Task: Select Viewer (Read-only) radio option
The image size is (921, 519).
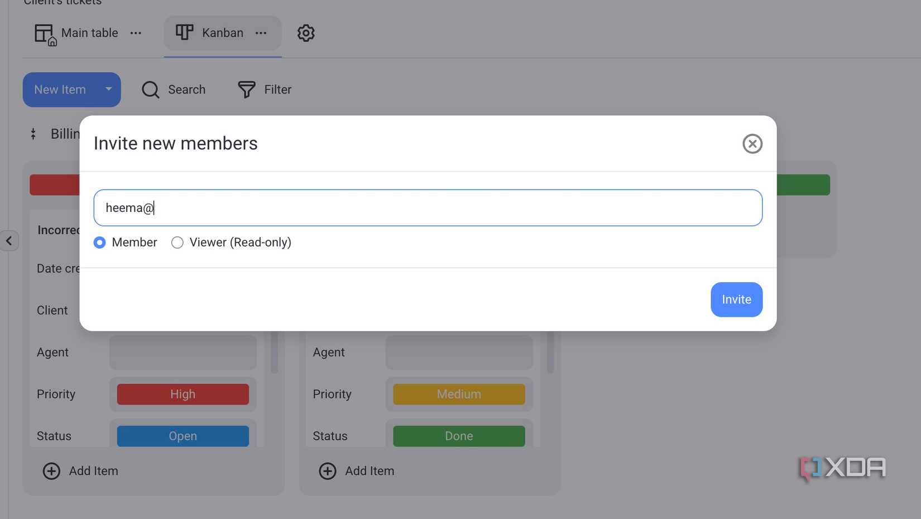Action: click(x=177, y=242)
